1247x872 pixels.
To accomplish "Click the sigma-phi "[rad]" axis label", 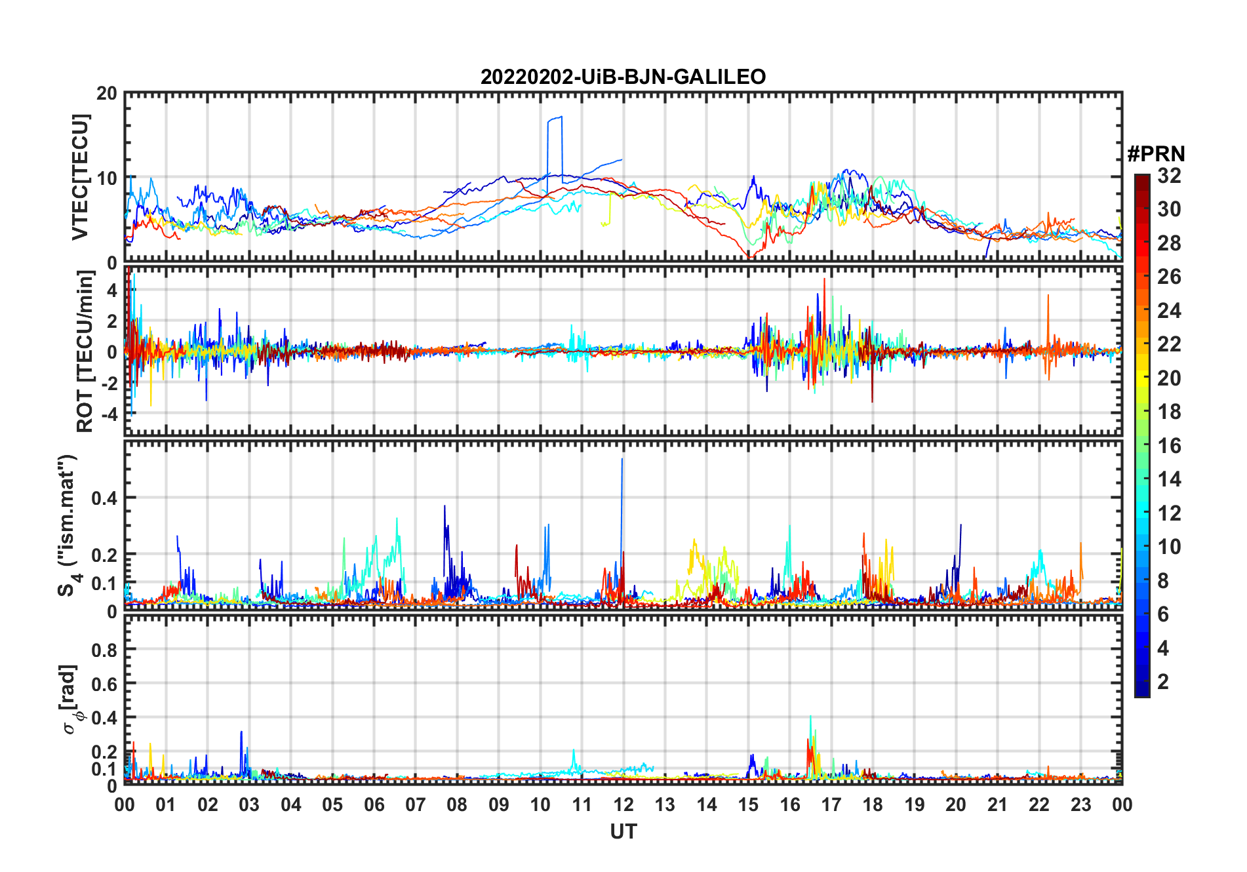I will coord(69,699).
